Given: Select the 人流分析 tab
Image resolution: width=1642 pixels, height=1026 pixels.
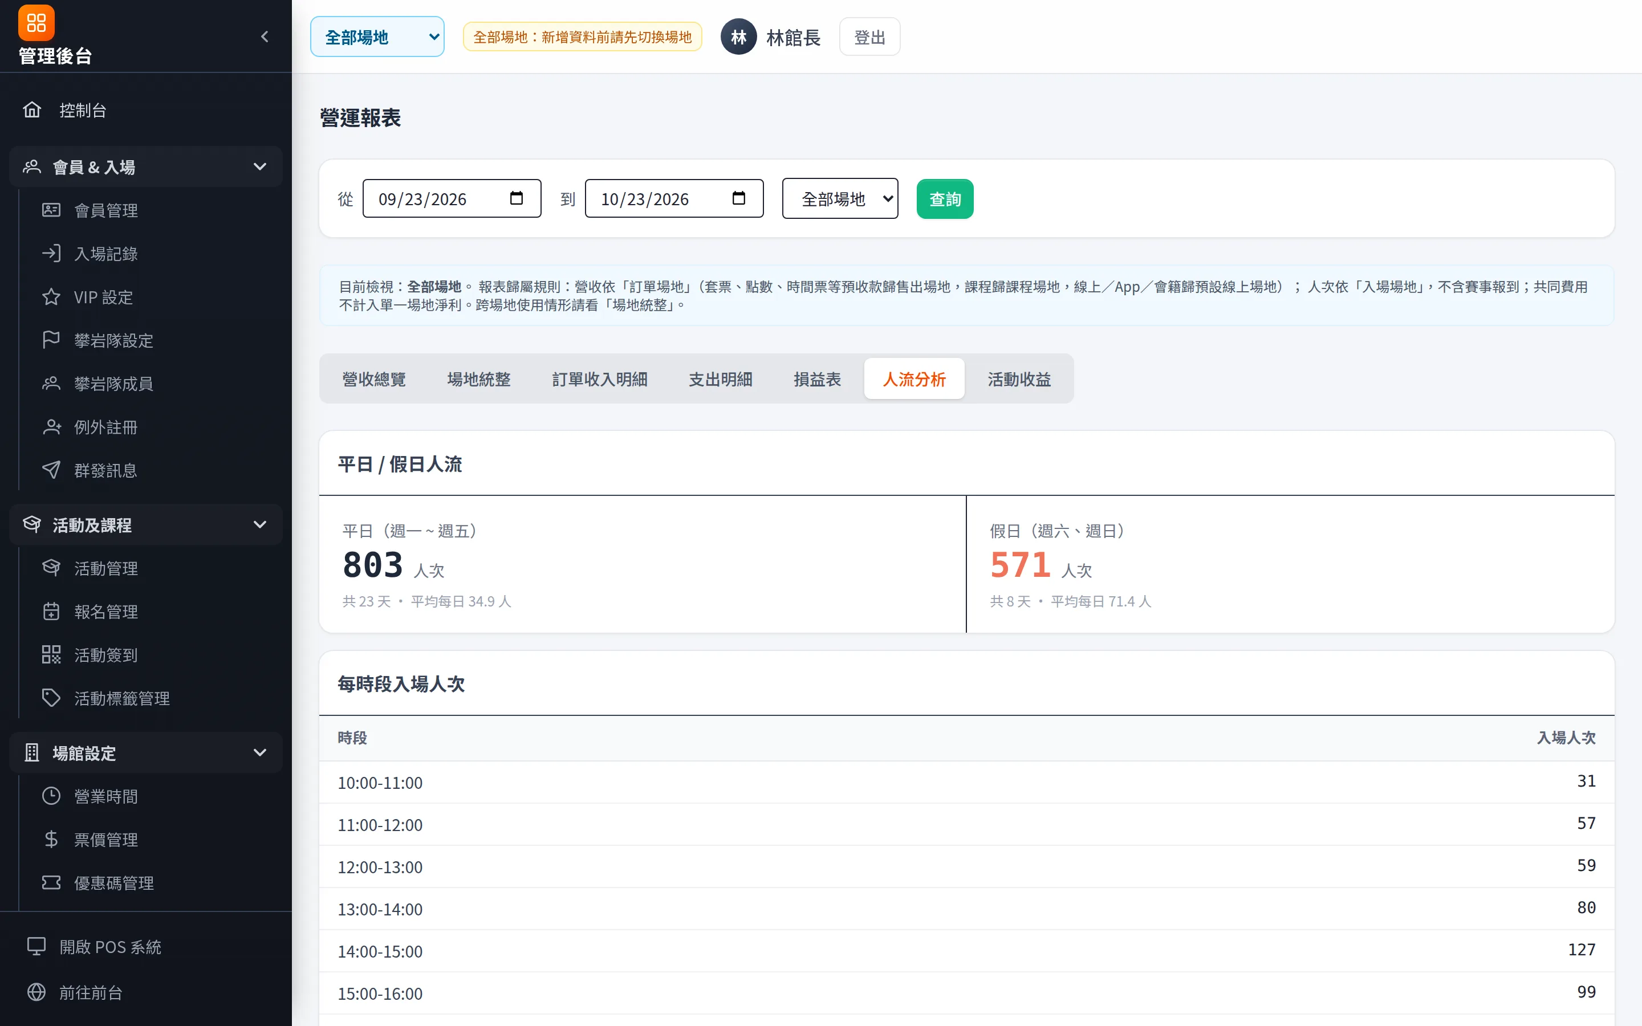Looking at the screenshot, I should coord(914,379).
